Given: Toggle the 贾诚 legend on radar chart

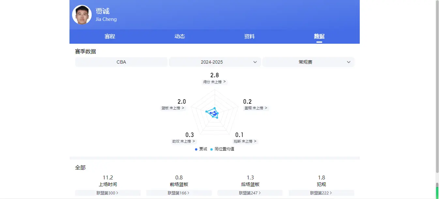Looking at the screenshot, I should tap(200, 149).
